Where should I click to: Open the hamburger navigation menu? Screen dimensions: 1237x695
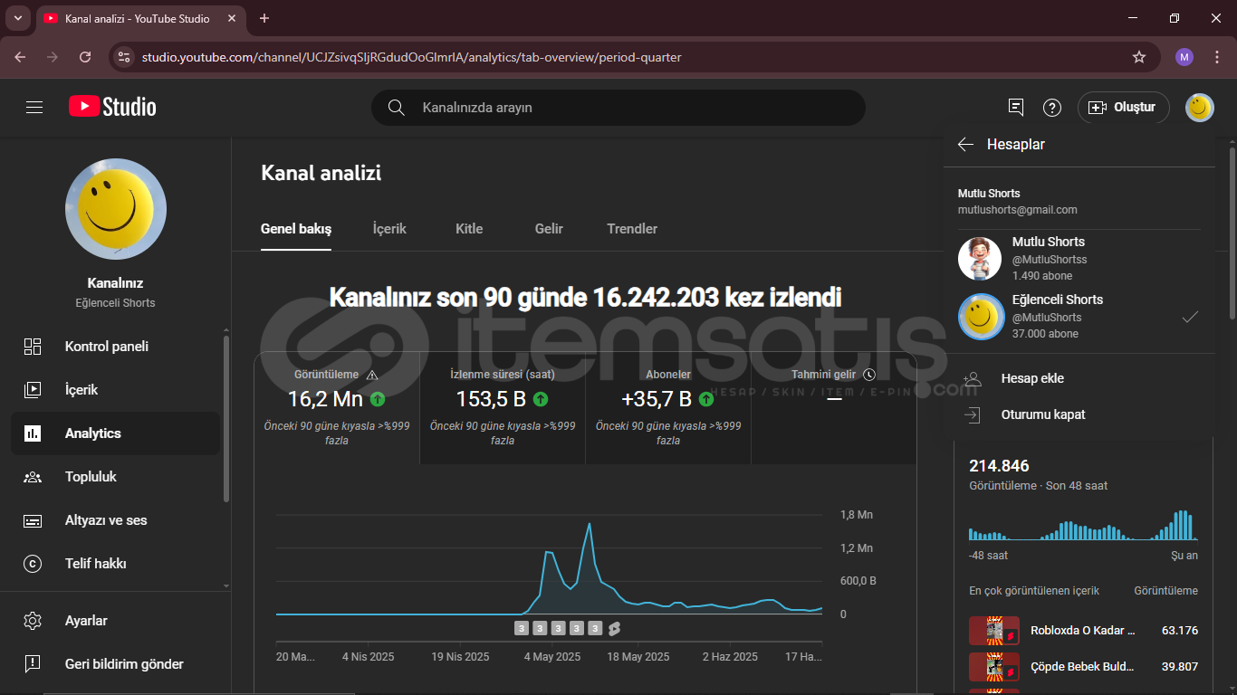(34, 108)
